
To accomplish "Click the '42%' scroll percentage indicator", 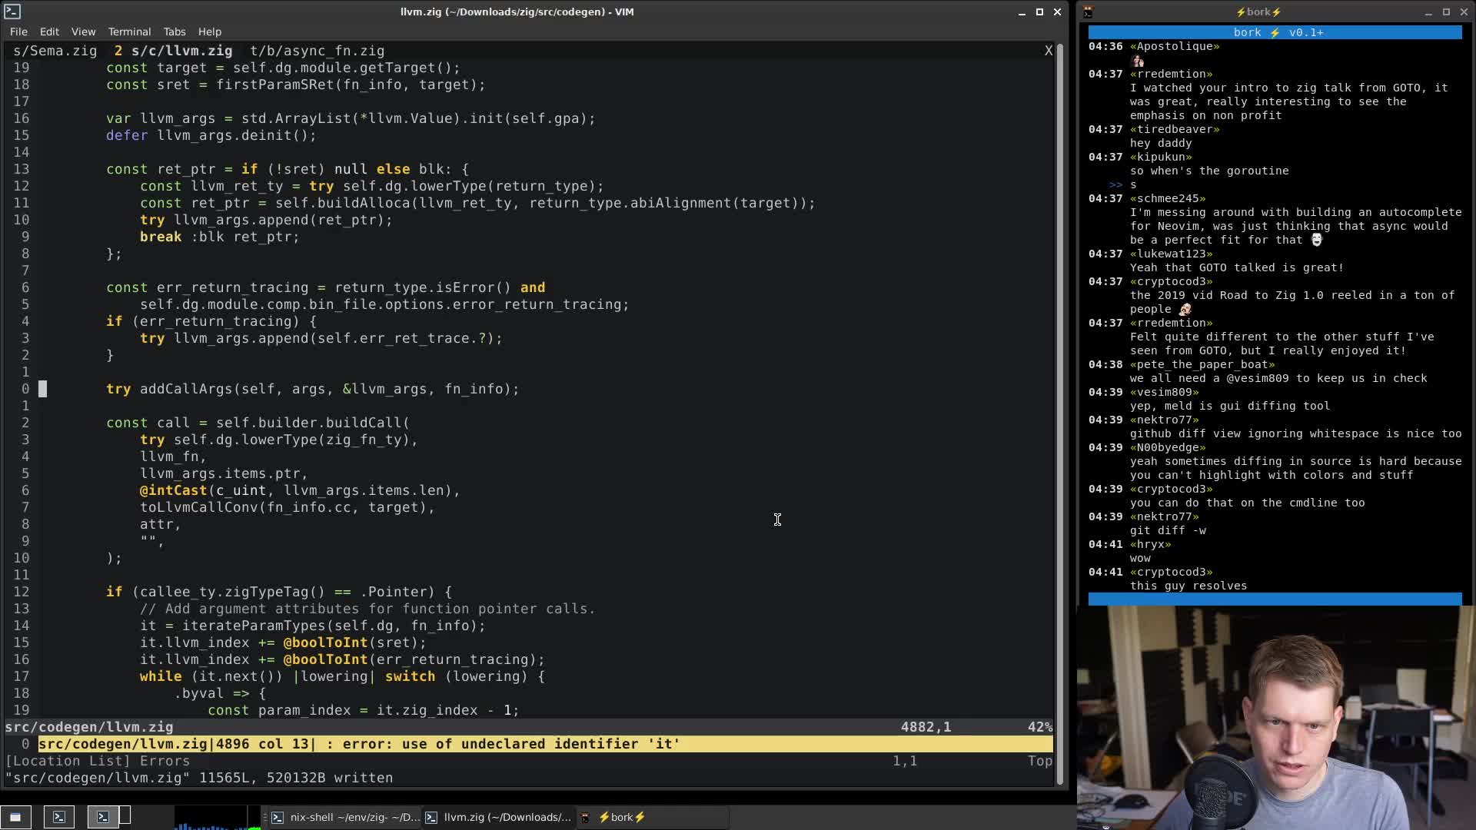I will pos(1039,727).
